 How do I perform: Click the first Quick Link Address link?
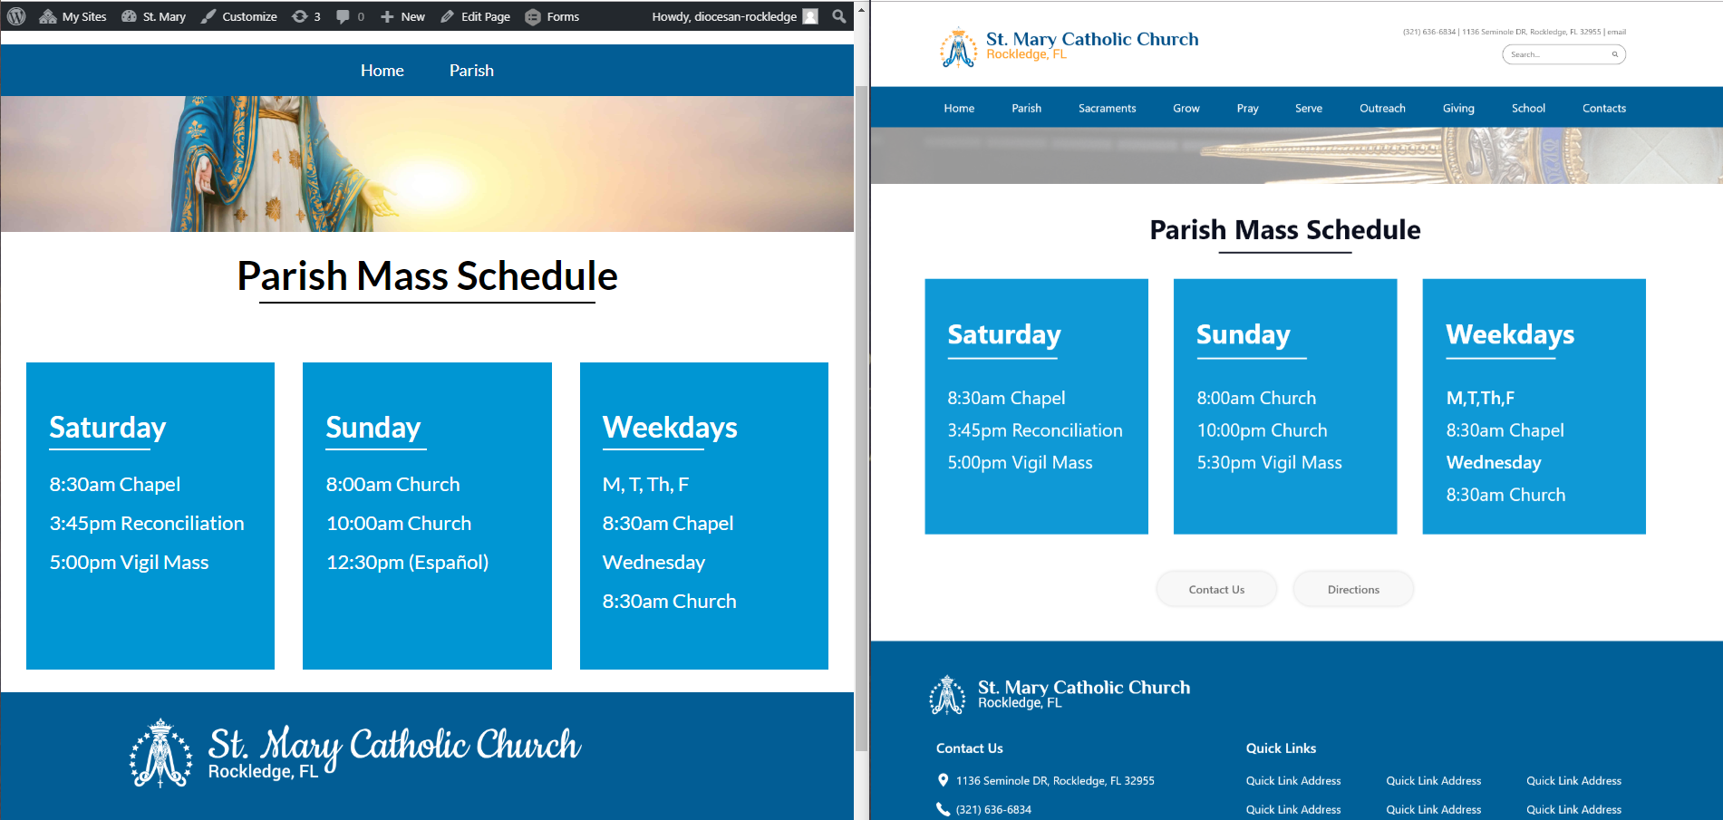click(x=1293, y=780)
